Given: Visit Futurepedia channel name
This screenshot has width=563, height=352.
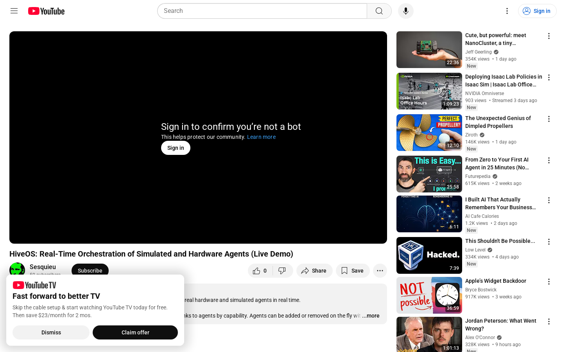Looking at the screenshot, I should 478,176.
